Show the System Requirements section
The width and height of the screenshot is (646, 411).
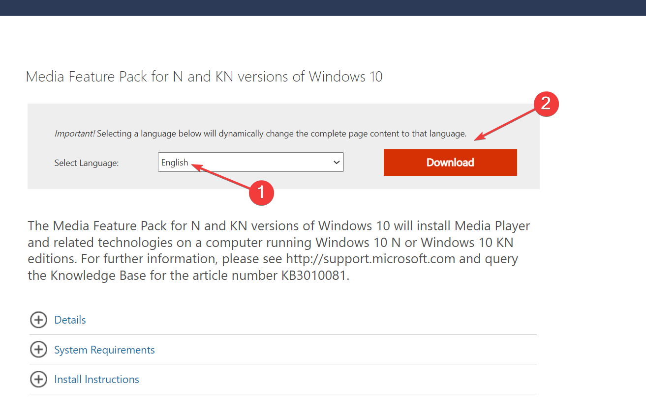pyautogui.click(x=104, y=350)
